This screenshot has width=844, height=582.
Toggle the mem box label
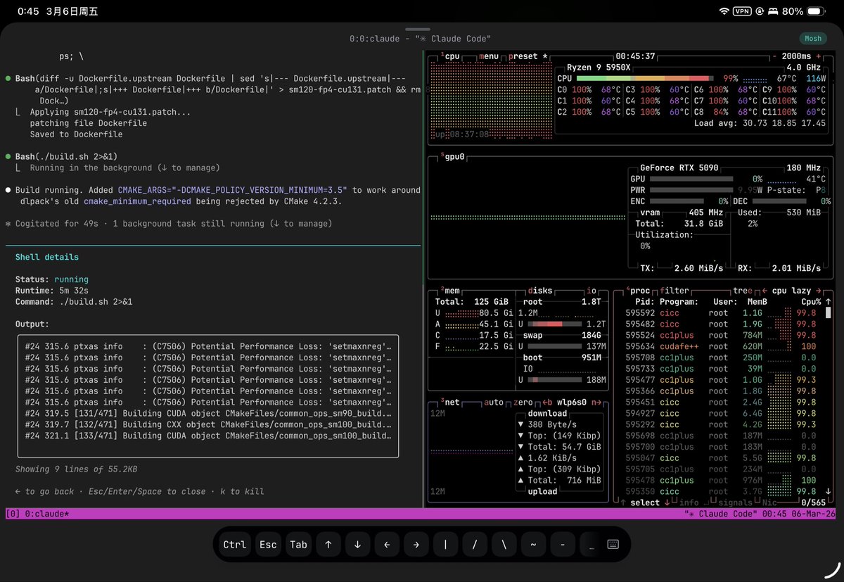click(452, 291)
